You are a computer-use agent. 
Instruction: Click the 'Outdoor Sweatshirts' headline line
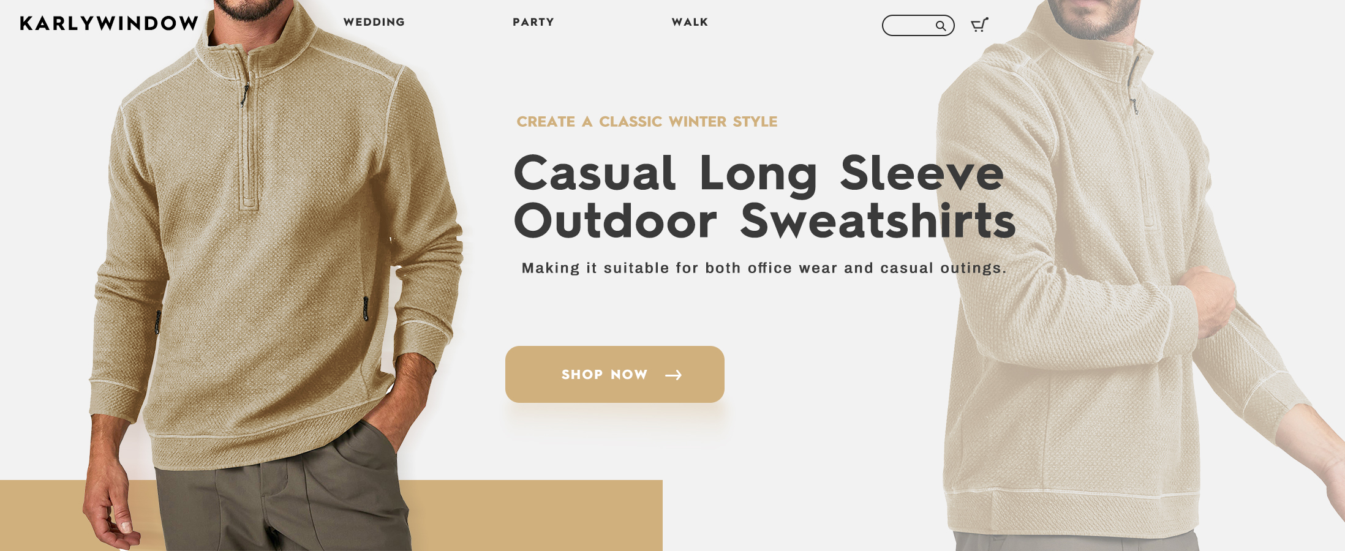coord(765,221)
